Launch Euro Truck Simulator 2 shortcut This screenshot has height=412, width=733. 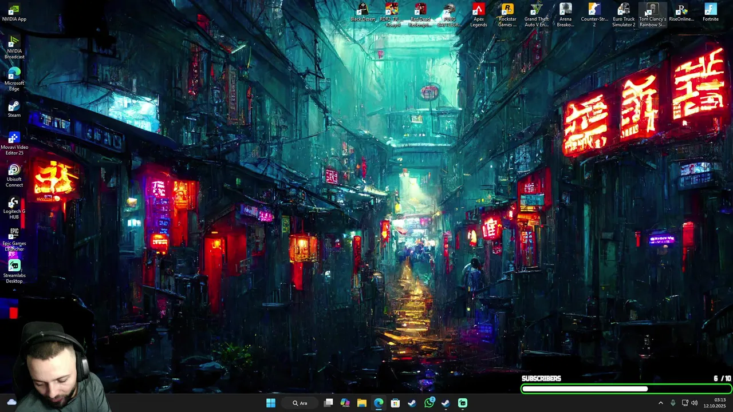[624, 15]
